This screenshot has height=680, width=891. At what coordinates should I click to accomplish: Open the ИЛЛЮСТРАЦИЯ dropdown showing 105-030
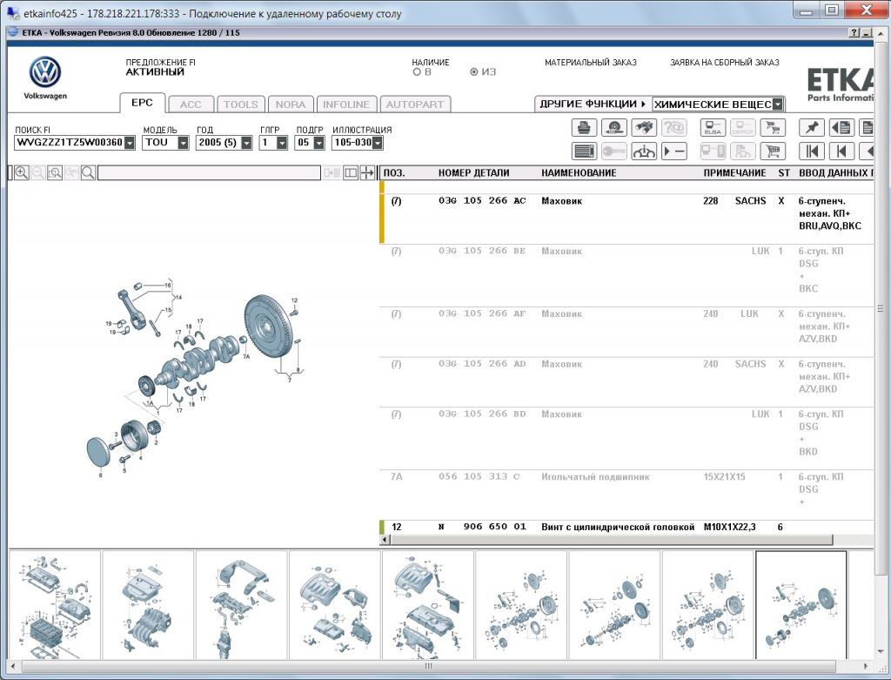[378, 143]
